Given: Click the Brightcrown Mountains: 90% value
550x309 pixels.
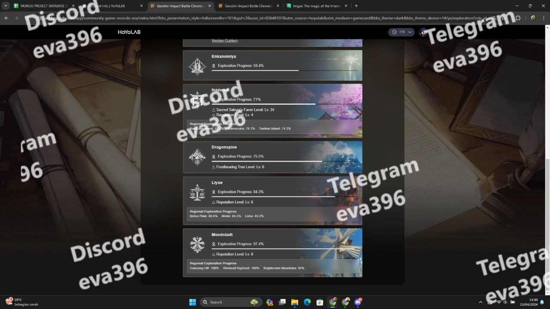Looking at the screenshot, I should 284,268.
